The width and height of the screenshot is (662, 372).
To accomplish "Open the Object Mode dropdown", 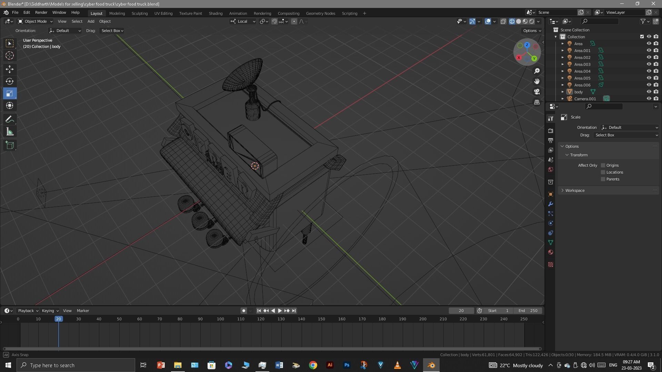I will (35, 21).
